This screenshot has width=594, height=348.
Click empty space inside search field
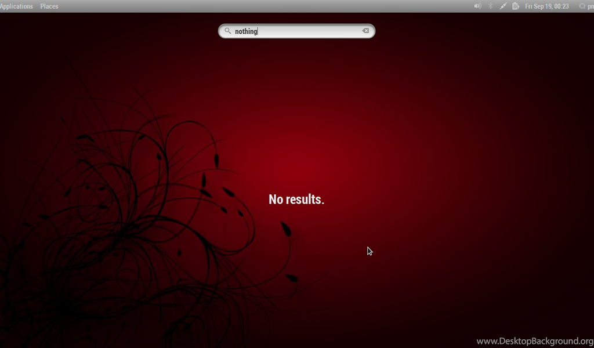click(313, 31)
